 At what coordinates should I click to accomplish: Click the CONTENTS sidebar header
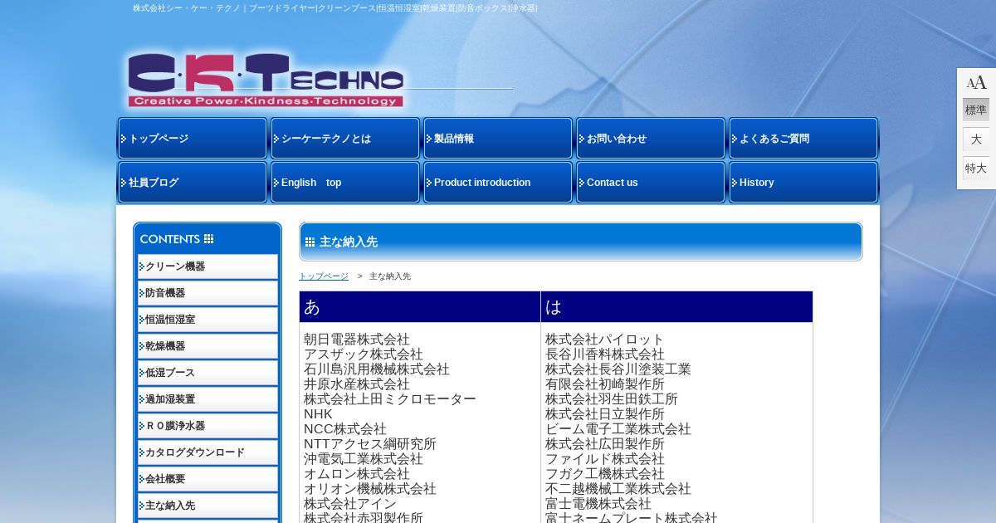click(x=207, y=238)
